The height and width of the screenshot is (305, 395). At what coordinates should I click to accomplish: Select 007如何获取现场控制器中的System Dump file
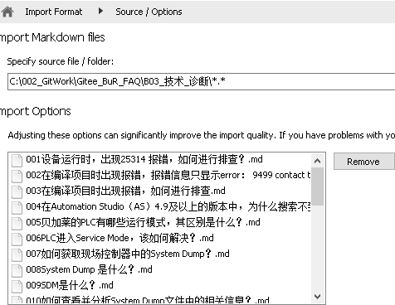click(x=128, y=254)
